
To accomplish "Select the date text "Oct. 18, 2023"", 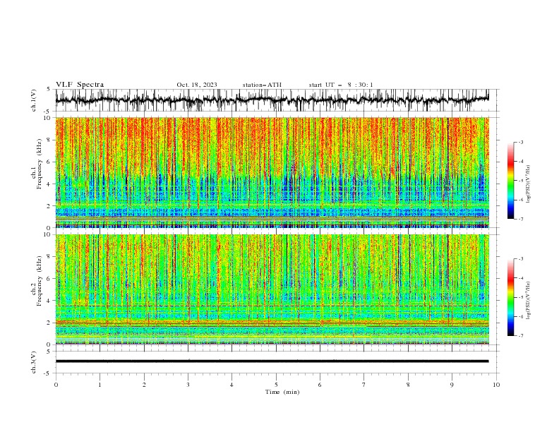I will pos(197,85).
